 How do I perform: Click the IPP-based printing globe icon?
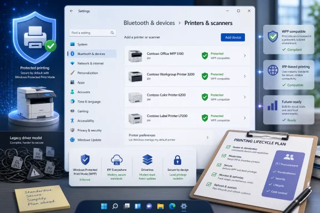tap(273, 70)
